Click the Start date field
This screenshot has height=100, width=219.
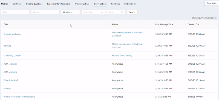pos(91,12)
